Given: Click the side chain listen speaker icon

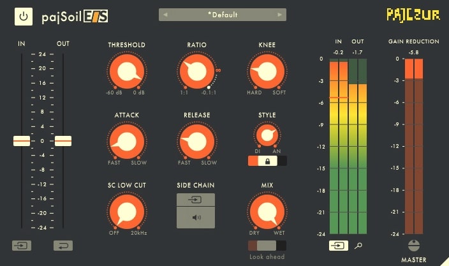Looking at the screenshot, I should (196, 218).
